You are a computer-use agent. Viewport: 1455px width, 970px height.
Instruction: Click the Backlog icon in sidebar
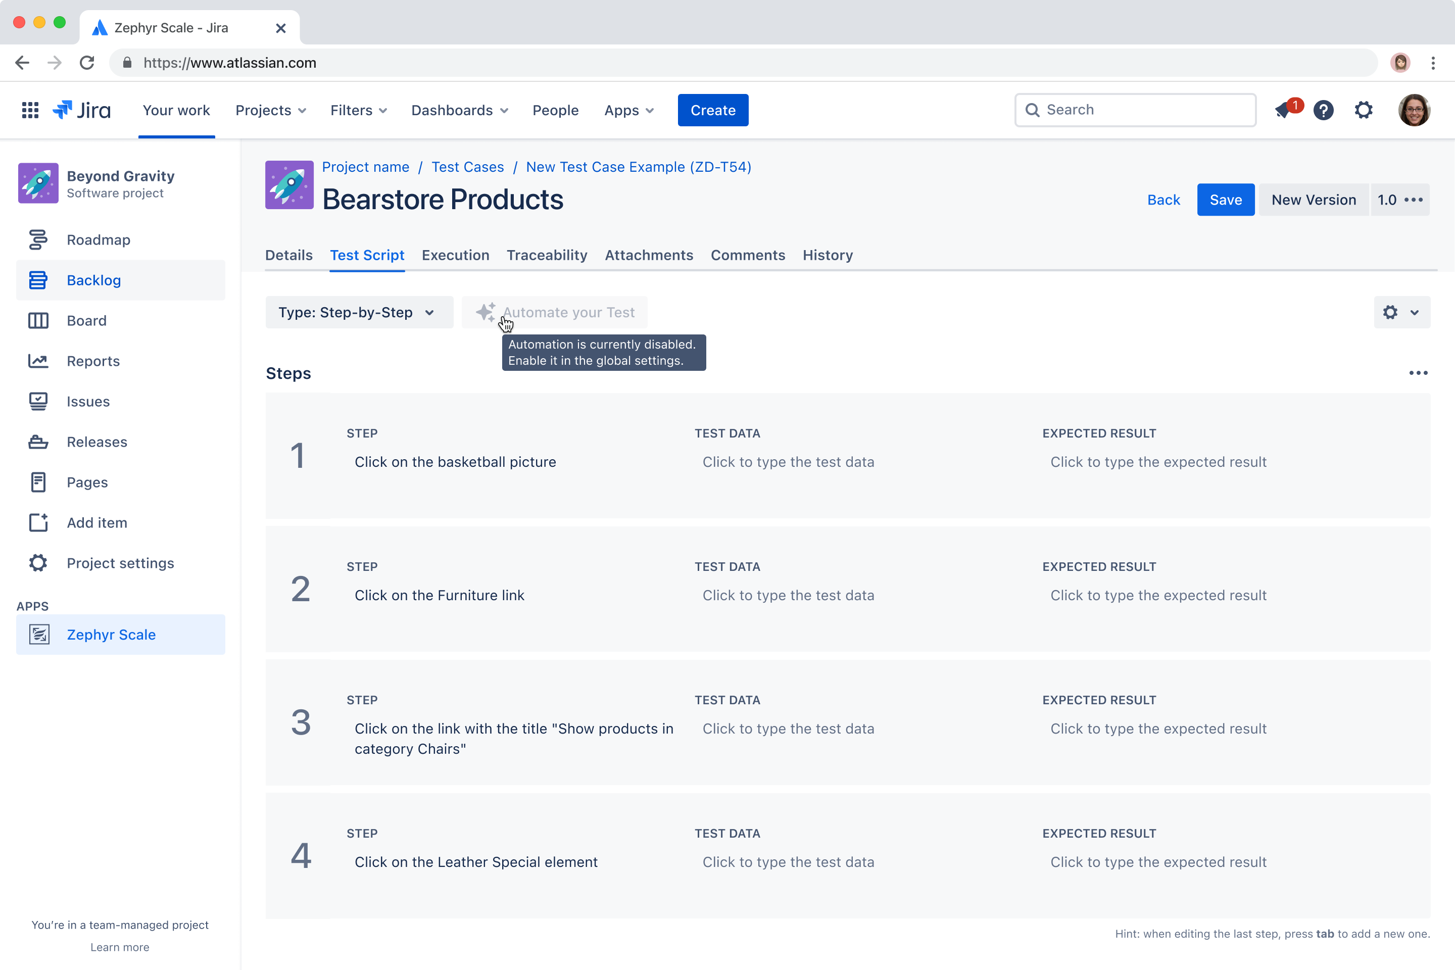(x=38, y=280)
